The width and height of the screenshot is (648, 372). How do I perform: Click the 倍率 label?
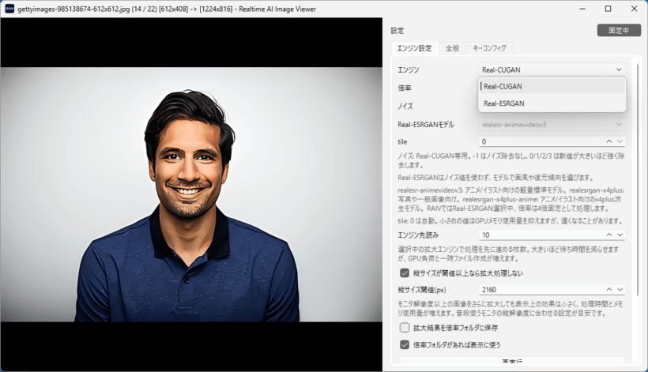coord(404,88)
